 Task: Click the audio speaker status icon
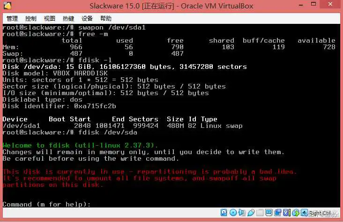click(x=242, y=212)
